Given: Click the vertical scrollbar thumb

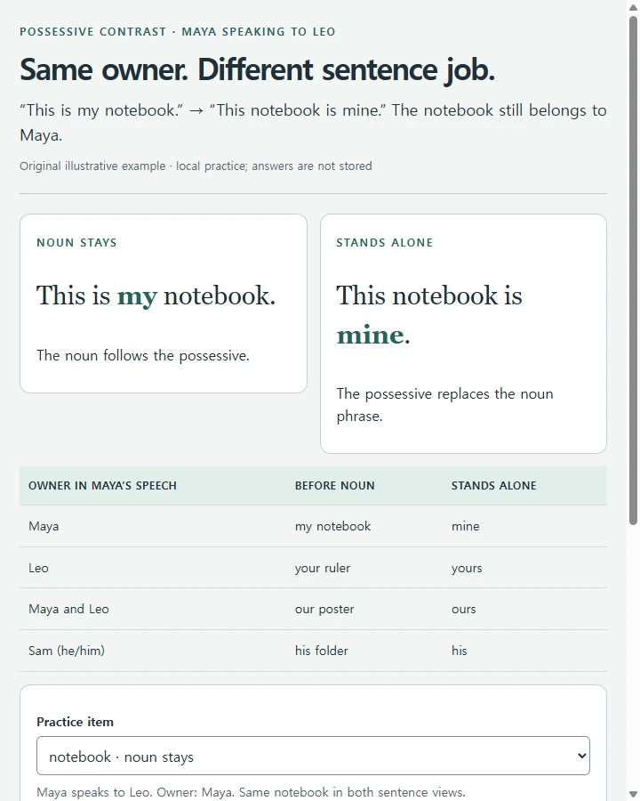Looking at the screenshot, I should click(633, 271).
